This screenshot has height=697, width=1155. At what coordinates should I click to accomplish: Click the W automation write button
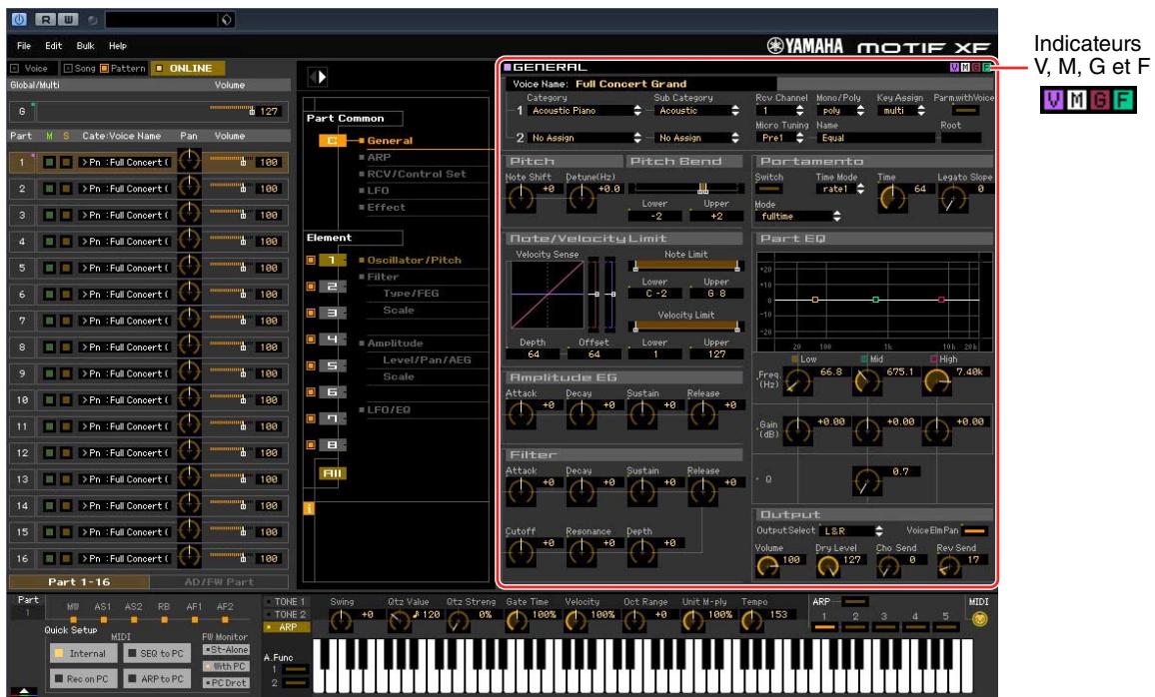pos(67,20)
